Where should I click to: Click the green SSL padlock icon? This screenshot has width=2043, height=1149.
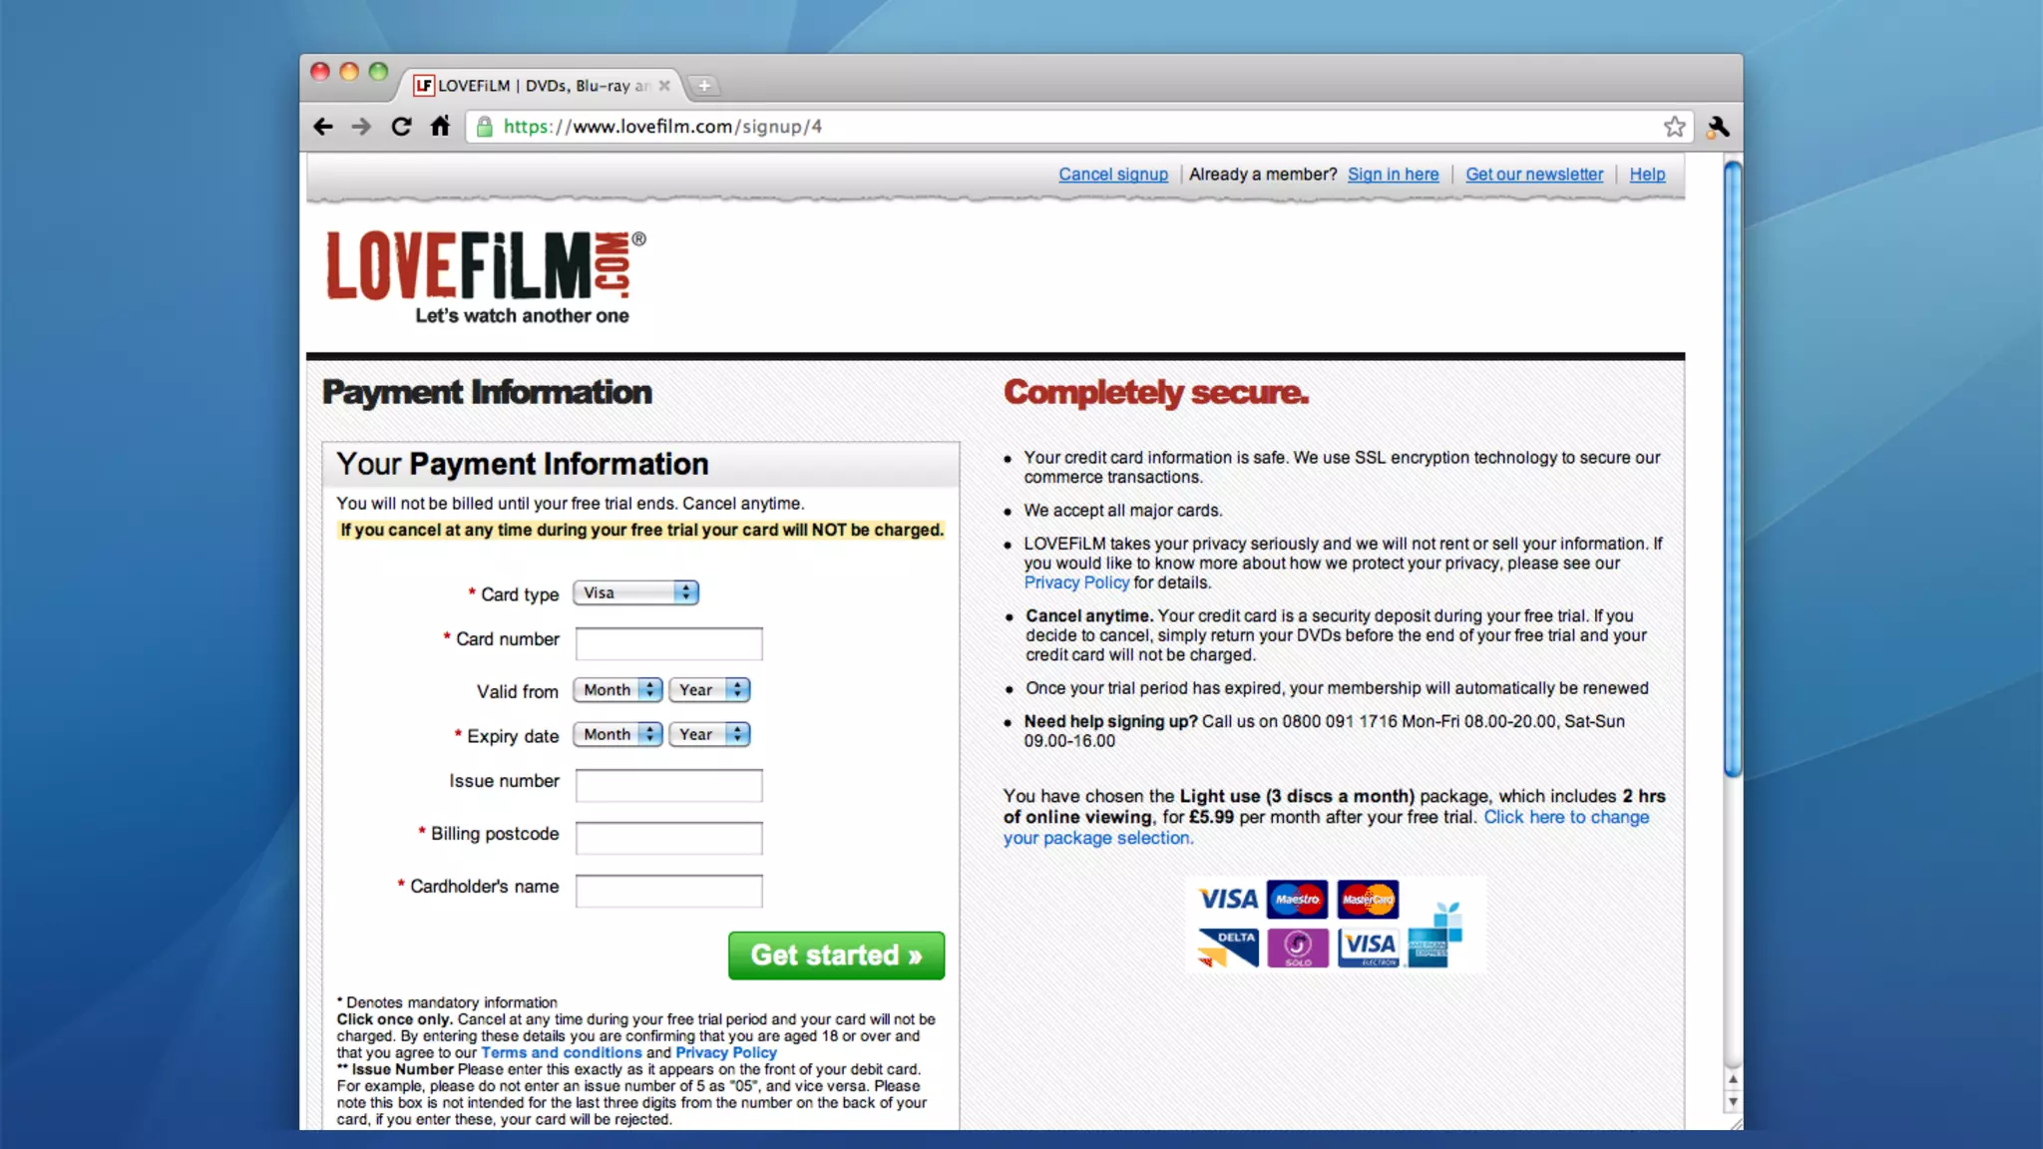pos(485,127)
